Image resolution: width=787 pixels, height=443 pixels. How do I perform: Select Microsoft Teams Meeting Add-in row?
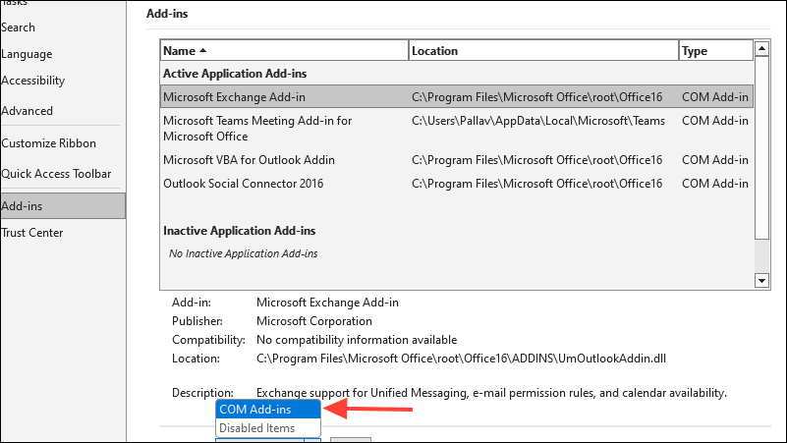click(x=457, y=129)
